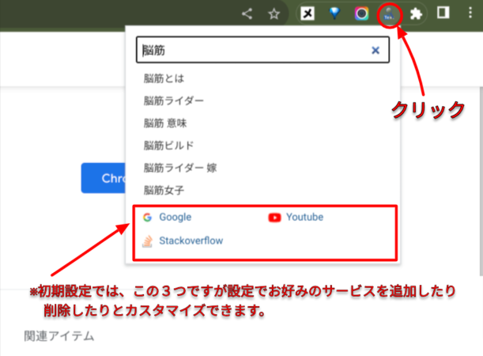Pick the 脳筋女子 suggestion
This screenshot has height=356, width=483.
[x=164, y=190]
